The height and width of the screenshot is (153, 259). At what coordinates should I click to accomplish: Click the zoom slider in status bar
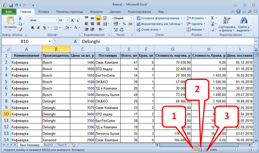pos(236,150)
